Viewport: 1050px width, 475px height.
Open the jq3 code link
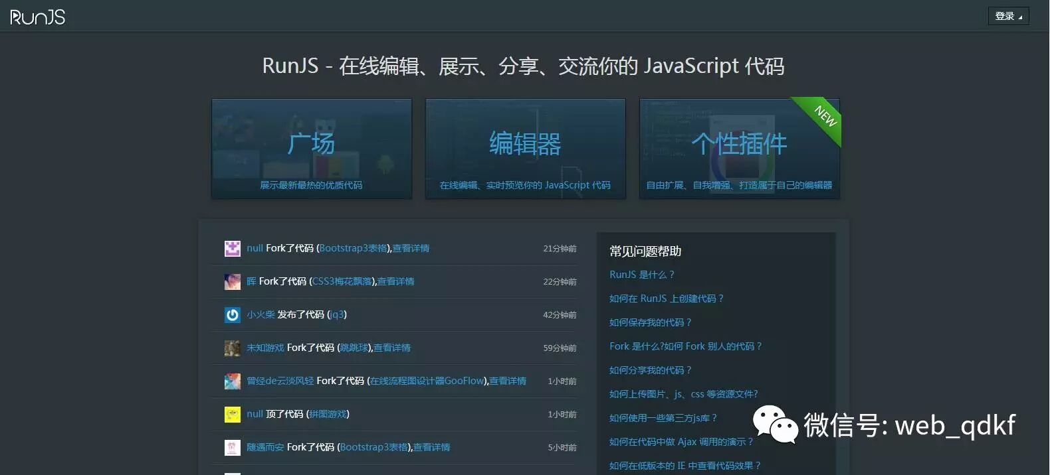coord(337,314)
